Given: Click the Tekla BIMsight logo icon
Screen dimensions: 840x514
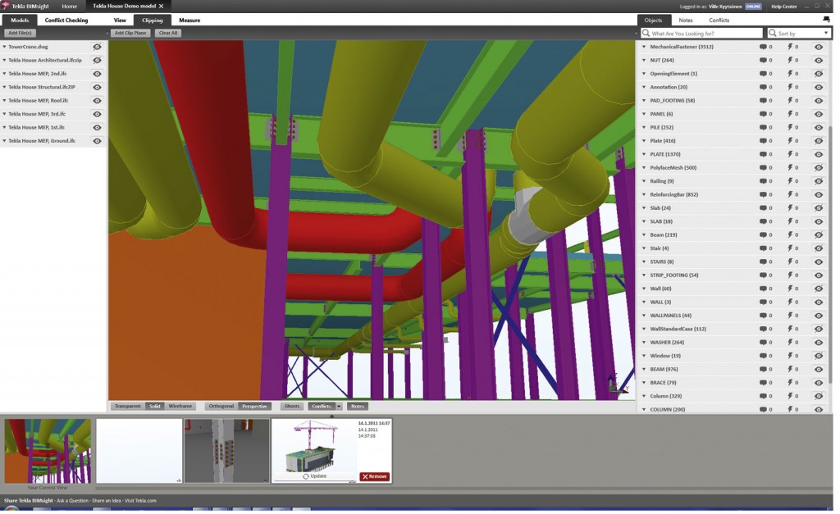Looking at the screenshot, I should tap(7, 5).
